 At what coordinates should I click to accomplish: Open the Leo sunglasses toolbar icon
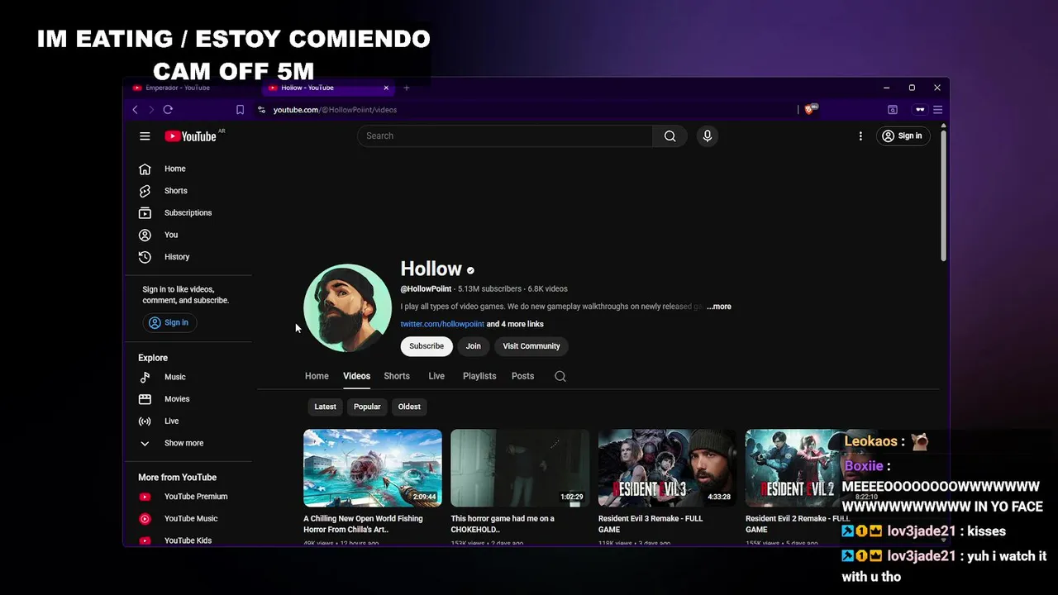pos(920,109)
